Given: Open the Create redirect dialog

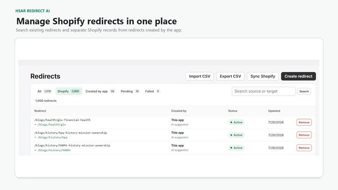Looking at the screenshot, I should click(298, 76).
